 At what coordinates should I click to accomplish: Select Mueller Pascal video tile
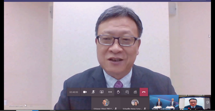point(164,102)
